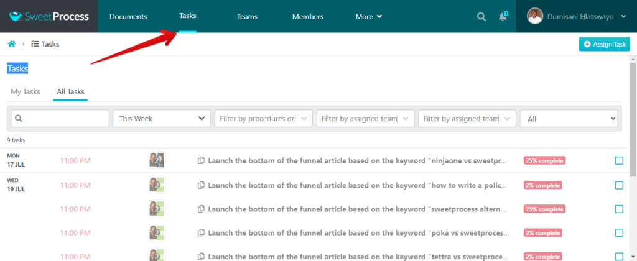Image resolution: width=637 pixels, height=261 pixels.
Task: Click the home breadcrumb icon
Action: coord(11,44)
